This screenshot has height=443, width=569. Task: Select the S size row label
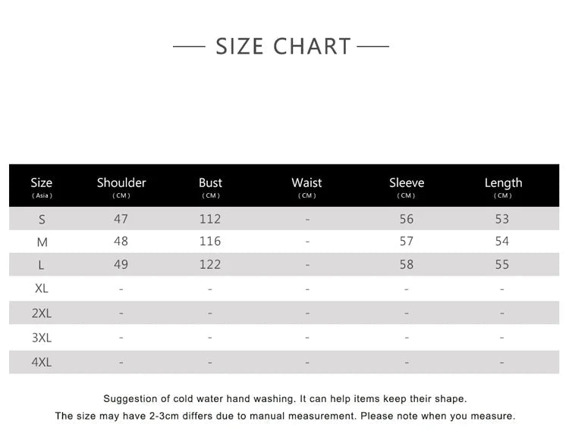(x=42, y=219)
